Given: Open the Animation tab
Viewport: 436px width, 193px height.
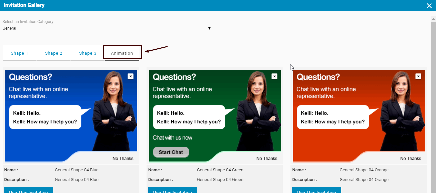Looking at the screenshot, I should click(122, 53).
